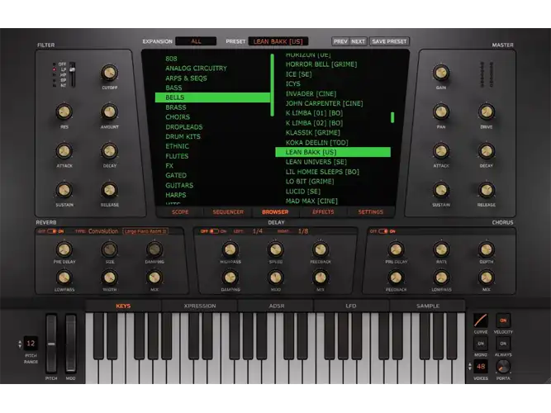Click the voices count stepper arrows
Screen dimensions: 551x413
470,367
